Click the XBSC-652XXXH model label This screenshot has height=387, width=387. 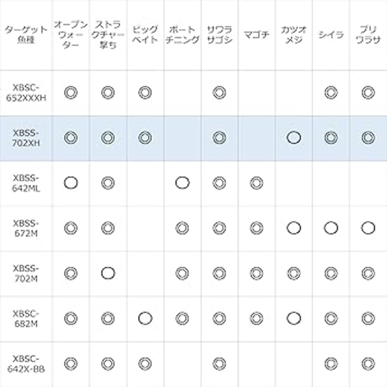26,93
